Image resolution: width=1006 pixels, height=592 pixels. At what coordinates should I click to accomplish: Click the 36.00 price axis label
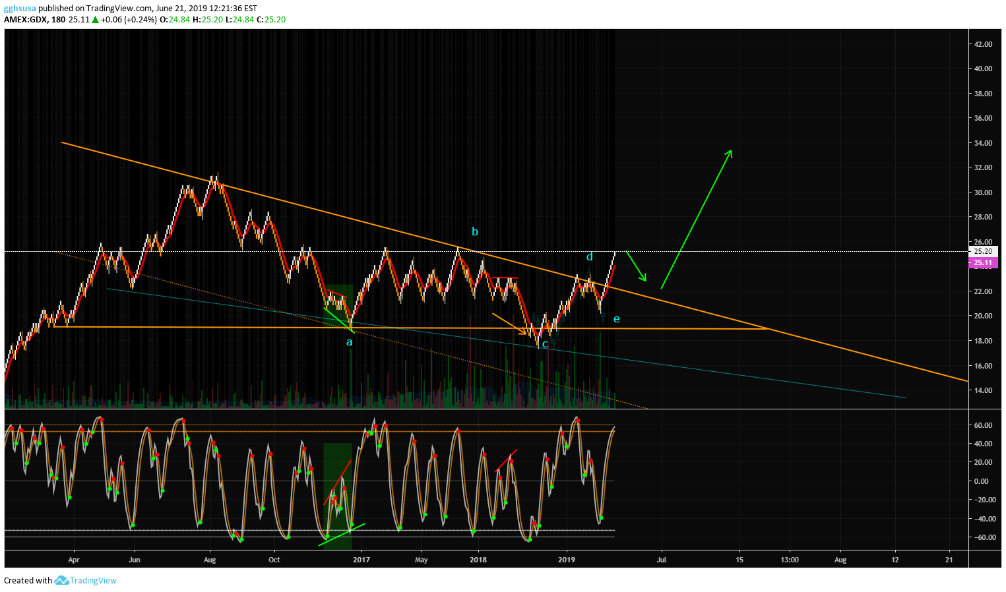[x=983, y=118]
